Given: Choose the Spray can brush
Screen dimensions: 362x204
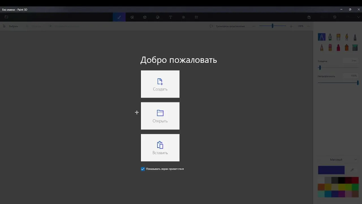Looking at the screenshot, I should [347, 47].
